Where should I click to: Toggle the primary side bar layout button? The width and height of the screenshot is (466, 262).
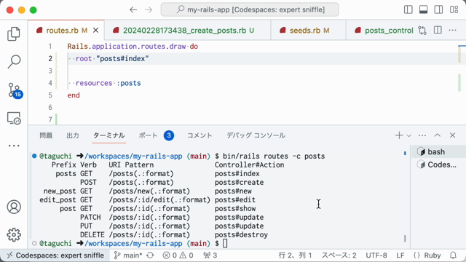408,9
